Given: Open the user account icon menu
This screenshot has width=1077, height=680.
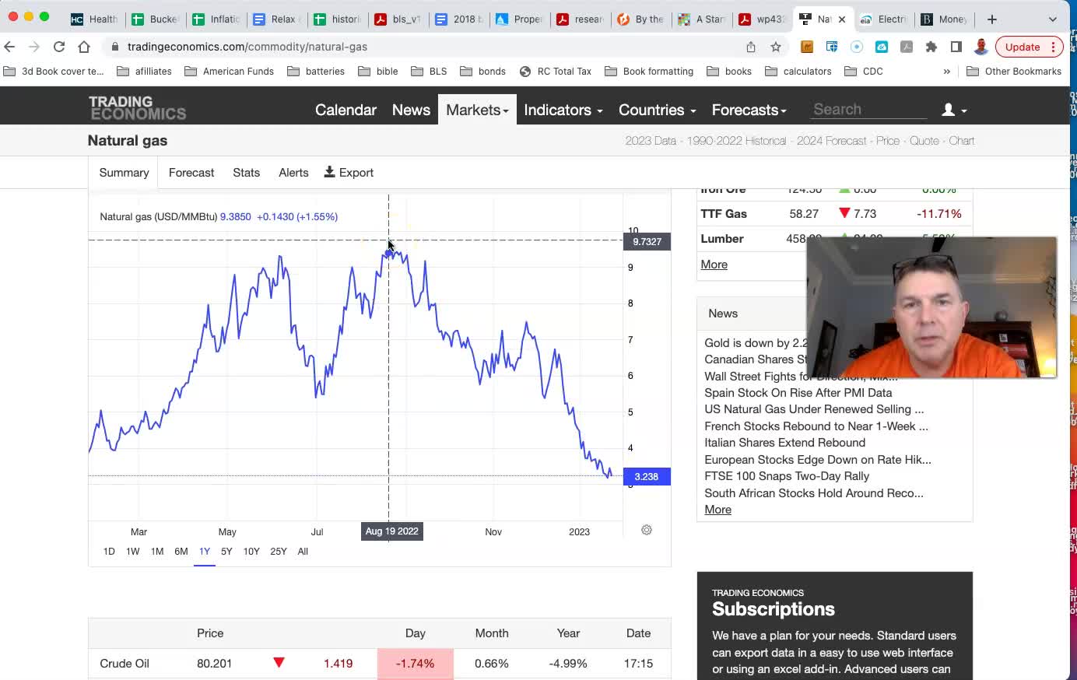Looking at the screenshot, I should (x=954, y=110).
